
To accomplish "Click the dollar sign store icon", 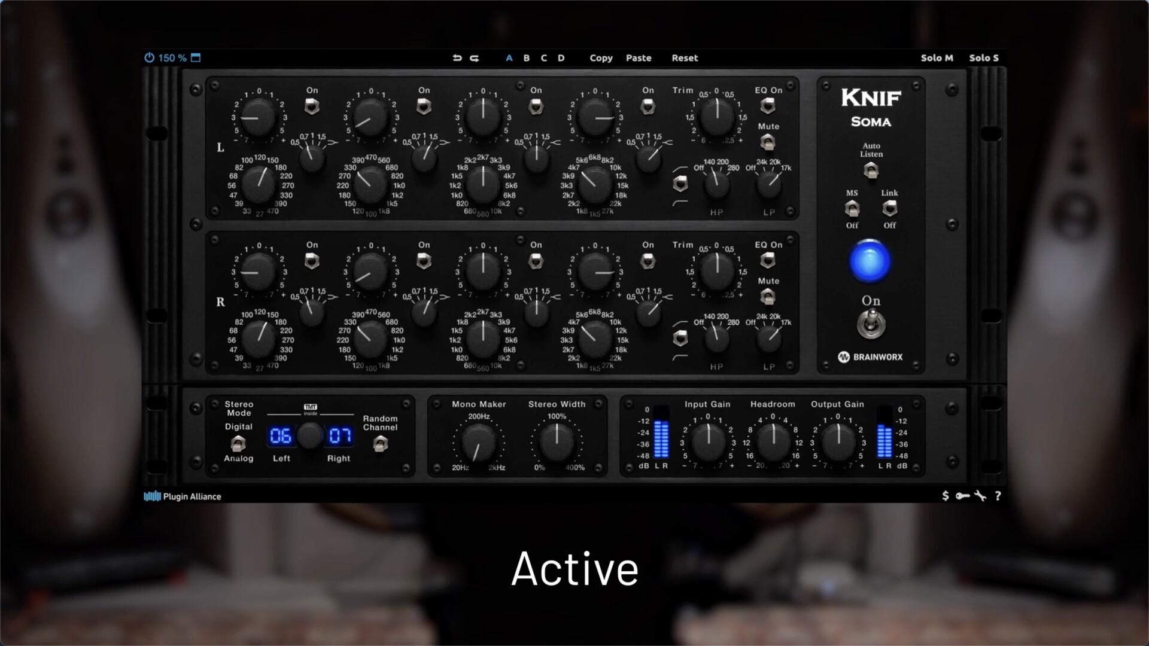I will [945, 496].
